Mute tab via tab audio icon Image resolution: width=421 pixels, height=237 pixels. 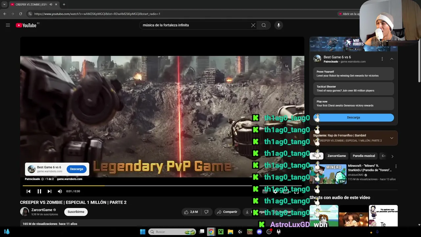(x=51, y=5)
